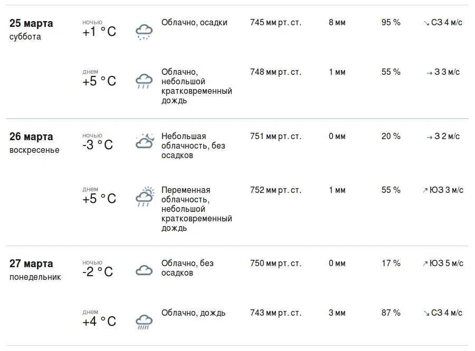Image resolution: width=475 pixels, height=351 pixels.
Task: Click the heavy rain cloud icon for March 27 daytime
Action: coord(144,322)
